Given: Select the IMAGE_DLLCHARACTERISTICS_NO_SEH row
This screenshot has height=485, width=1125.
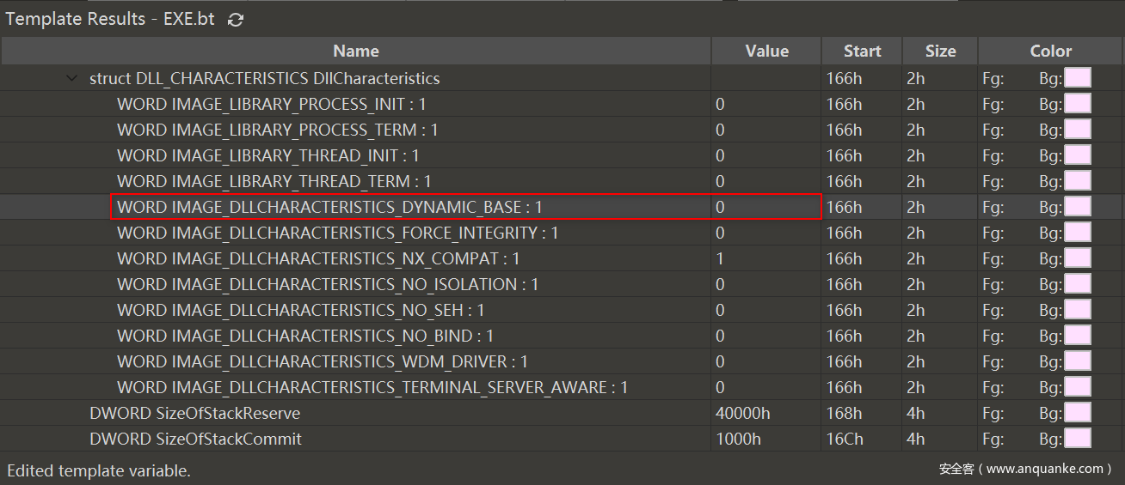Looking at the screenshot, I should click(300, 310).
